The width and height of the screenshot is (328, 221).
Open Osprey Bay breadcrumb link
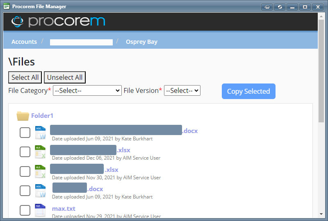(141, 42)
